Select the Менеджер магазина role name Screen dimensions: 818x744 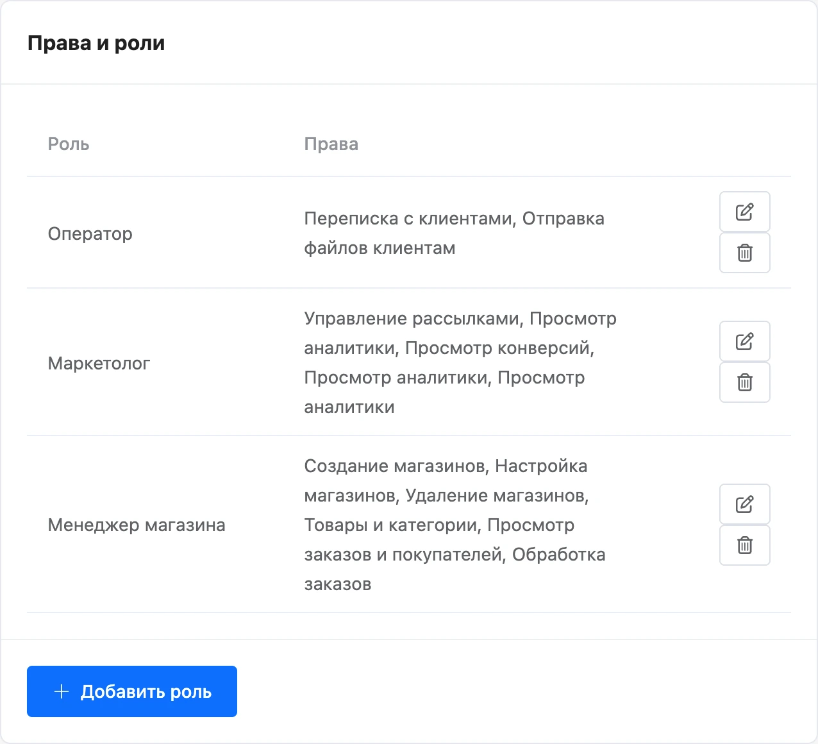(137, 525)
